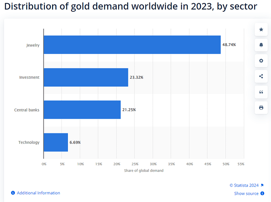Click the bell notification icon
The image size is (271, 202).
coord(261,45)
